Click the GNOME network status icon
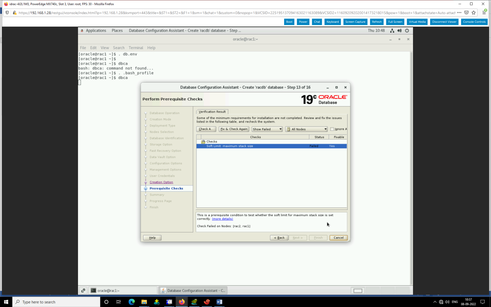The width and height of the screenshot is (491, 307). tap(392, 31)
